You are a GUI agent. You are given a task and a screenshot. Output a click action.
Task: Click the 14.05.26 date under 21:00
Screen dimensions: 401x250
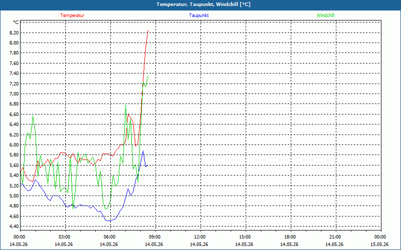coord(334,244)
